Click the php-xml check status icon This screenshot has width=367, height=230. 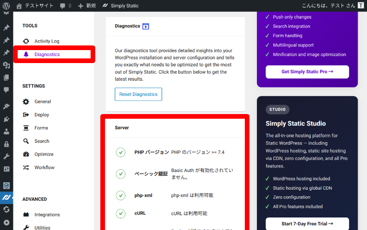tap(121, 195)
